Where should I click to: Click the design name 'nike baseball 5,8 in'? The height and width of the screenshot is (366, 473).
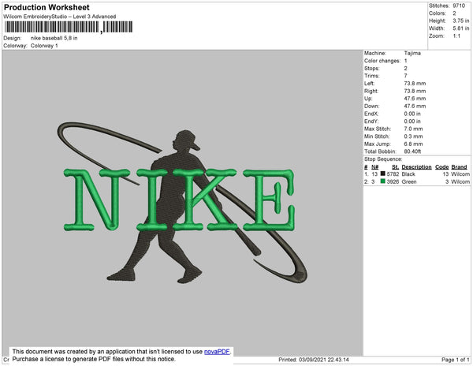pos(54,39)
